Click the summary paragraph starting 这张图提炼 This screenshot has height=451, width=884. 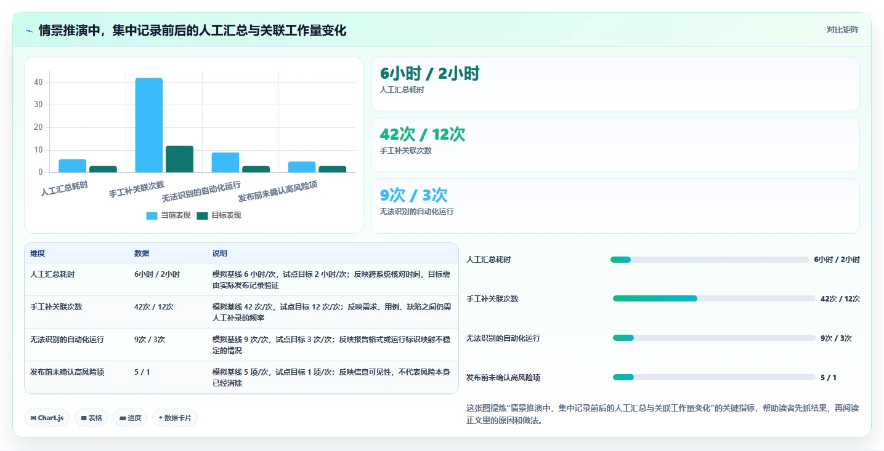(x=662, y=415)
